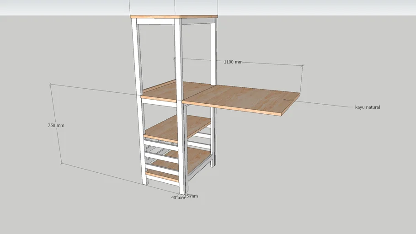The height and width of the screenshot is (234, 416).
Task: Click the white crossbar under the top panel
Action: (155, 21)
